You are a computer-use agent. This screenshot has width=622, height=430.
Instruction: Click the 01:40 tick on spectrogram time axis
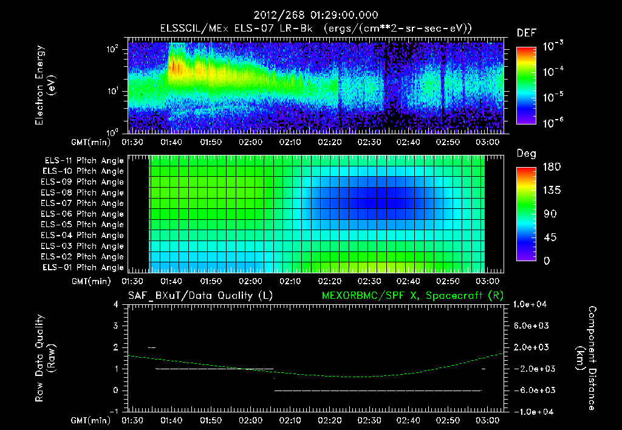171,142
